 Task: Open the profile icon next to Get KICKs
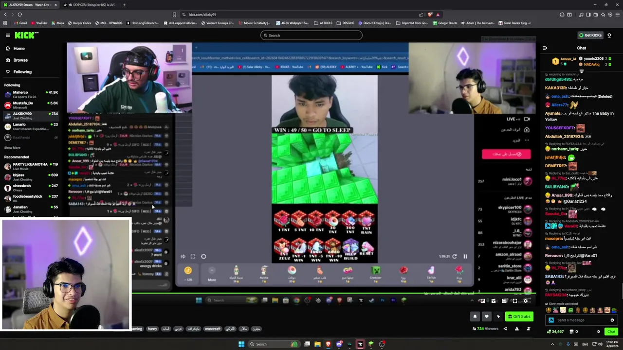[609, 35]
